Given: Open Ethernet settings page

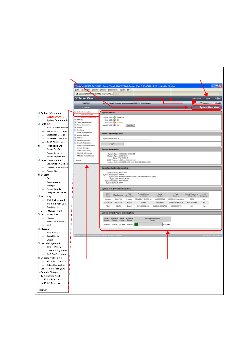Looking at the screenshot, I should point(51,218).
